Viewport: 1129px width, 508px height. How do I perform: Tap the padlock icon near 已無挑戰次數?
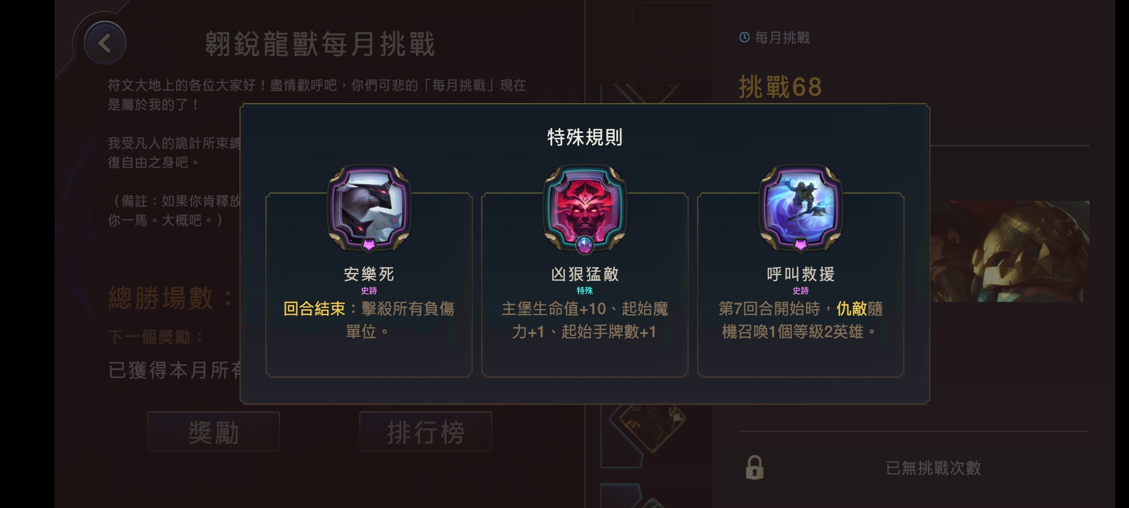755,467
